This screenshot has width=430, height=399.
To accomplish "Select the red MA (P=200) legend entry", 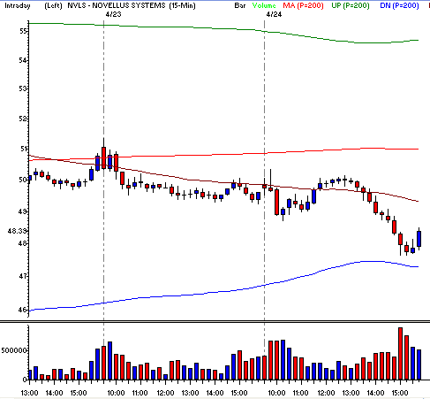I will tap(303, 5).
